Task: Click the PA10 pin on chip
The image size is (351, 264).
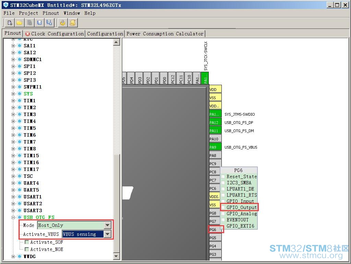Action: [215, 139]
